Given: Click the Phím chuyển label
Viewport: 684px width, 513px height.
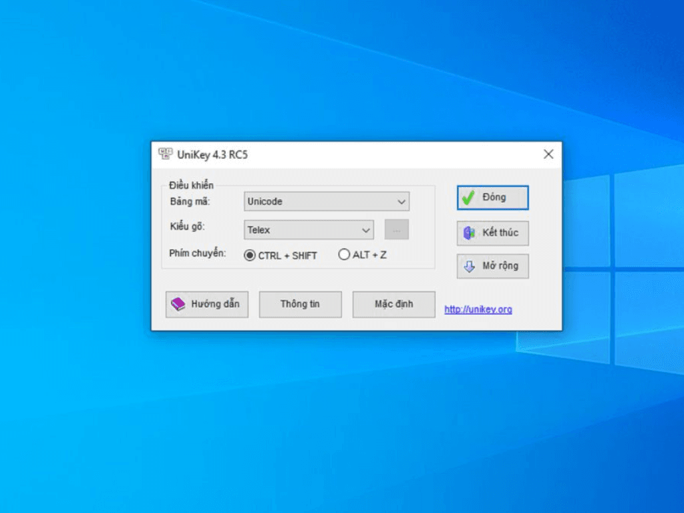Looking at the screenshot, I should coord(198,254).
